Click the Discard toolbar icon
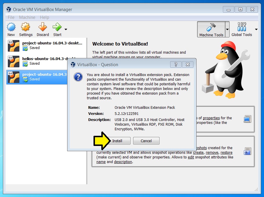Image resolution: width=264 pixels, height=197 pixels. click(43, 27)
